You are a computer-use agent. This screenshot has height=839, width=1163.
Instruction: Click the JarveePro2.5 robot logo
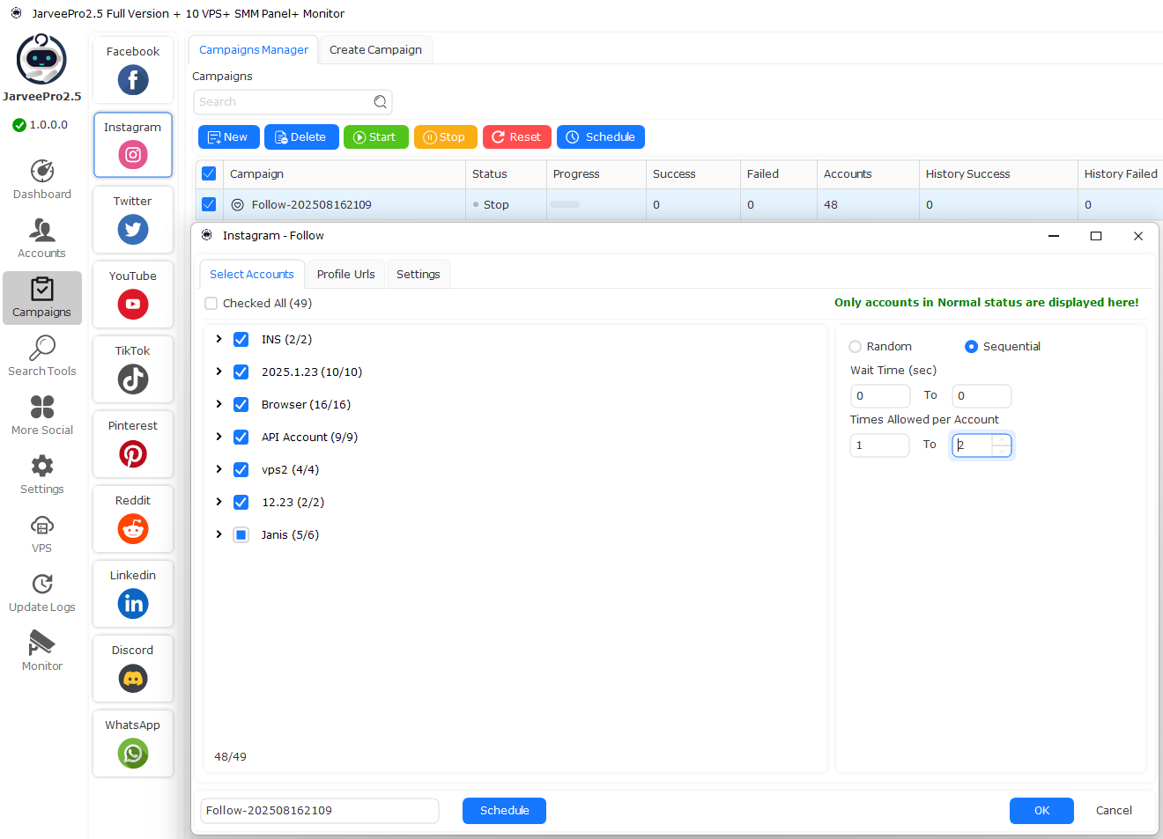(41, 59)
